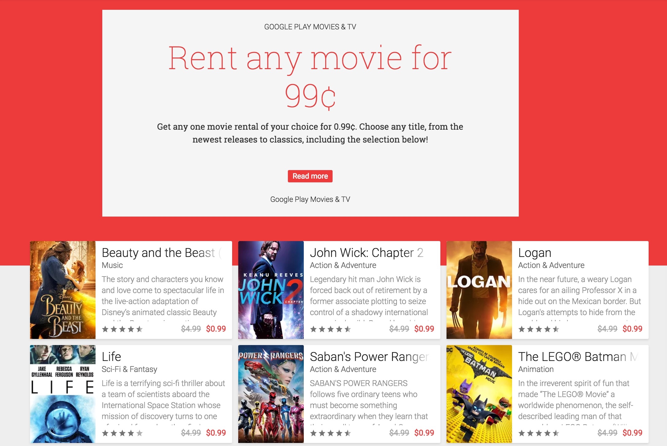Click the John Wick: Chapter 2 title

pyautogui.click(x=367, y=253)
